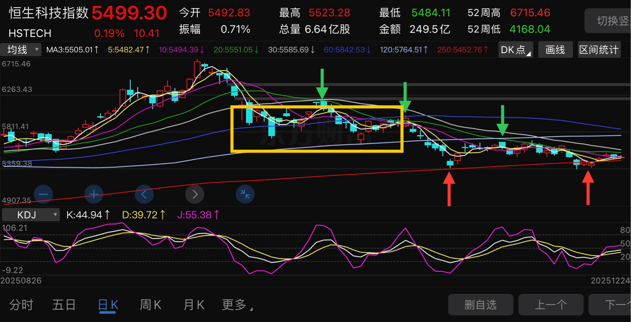The image size is (631, 322).
Task: Switch to the 分时 tab
Action: pyautogui.click(x=21, y=305)
